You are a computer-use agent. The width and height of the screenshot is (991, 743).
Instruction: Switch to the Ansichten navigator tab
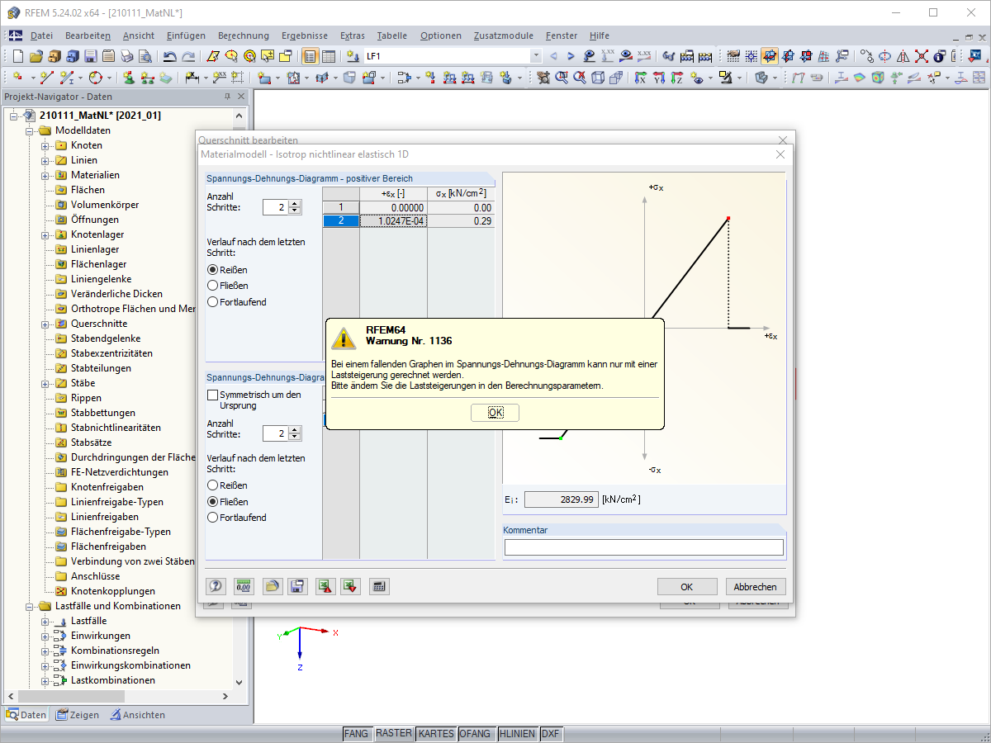click(x=137, y=715)
